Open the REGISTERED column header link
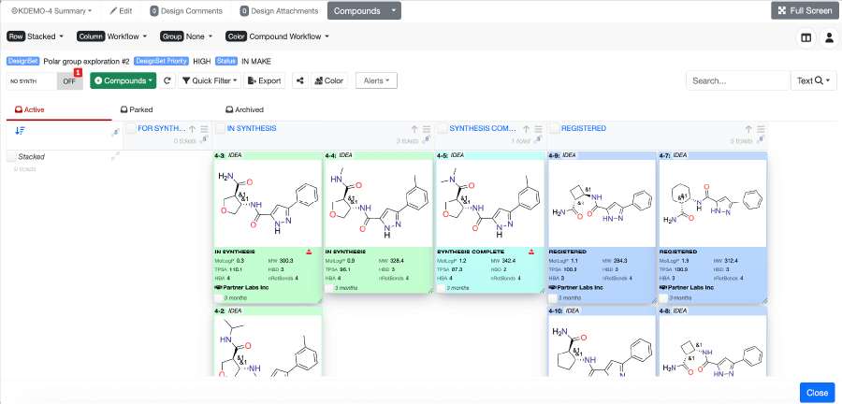Screen dimensions: 842x404 [584, 128]
